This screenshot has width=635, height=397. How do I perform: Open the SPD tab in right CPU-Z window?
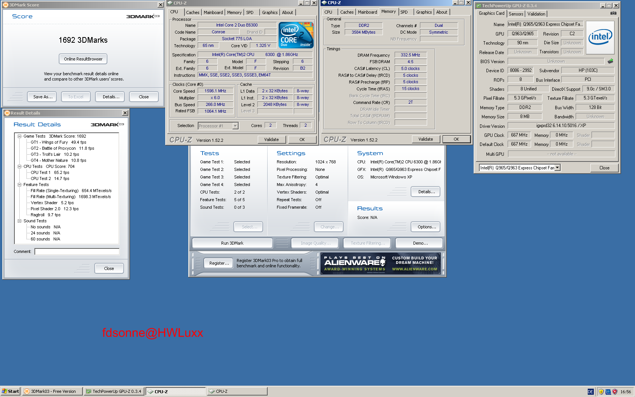[404, 12]
